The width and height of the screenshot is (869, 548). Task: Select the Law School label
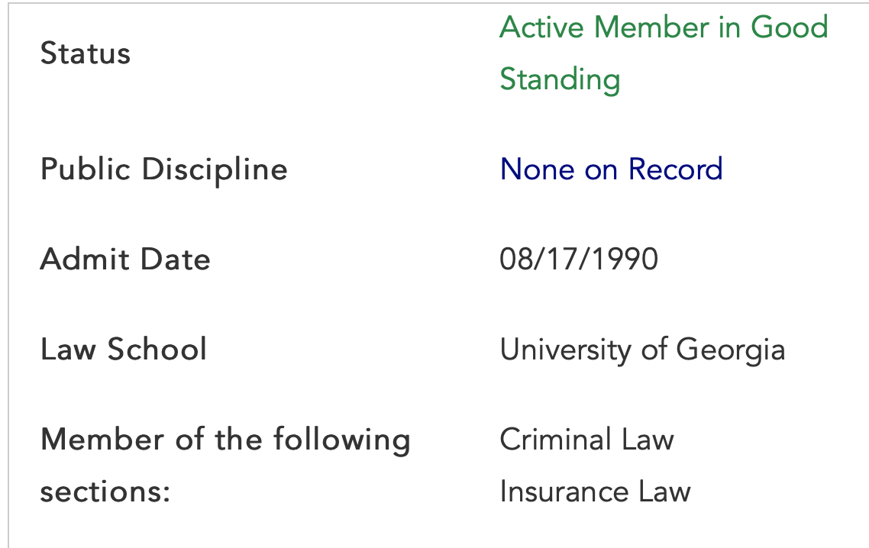[x=124, y=349]
